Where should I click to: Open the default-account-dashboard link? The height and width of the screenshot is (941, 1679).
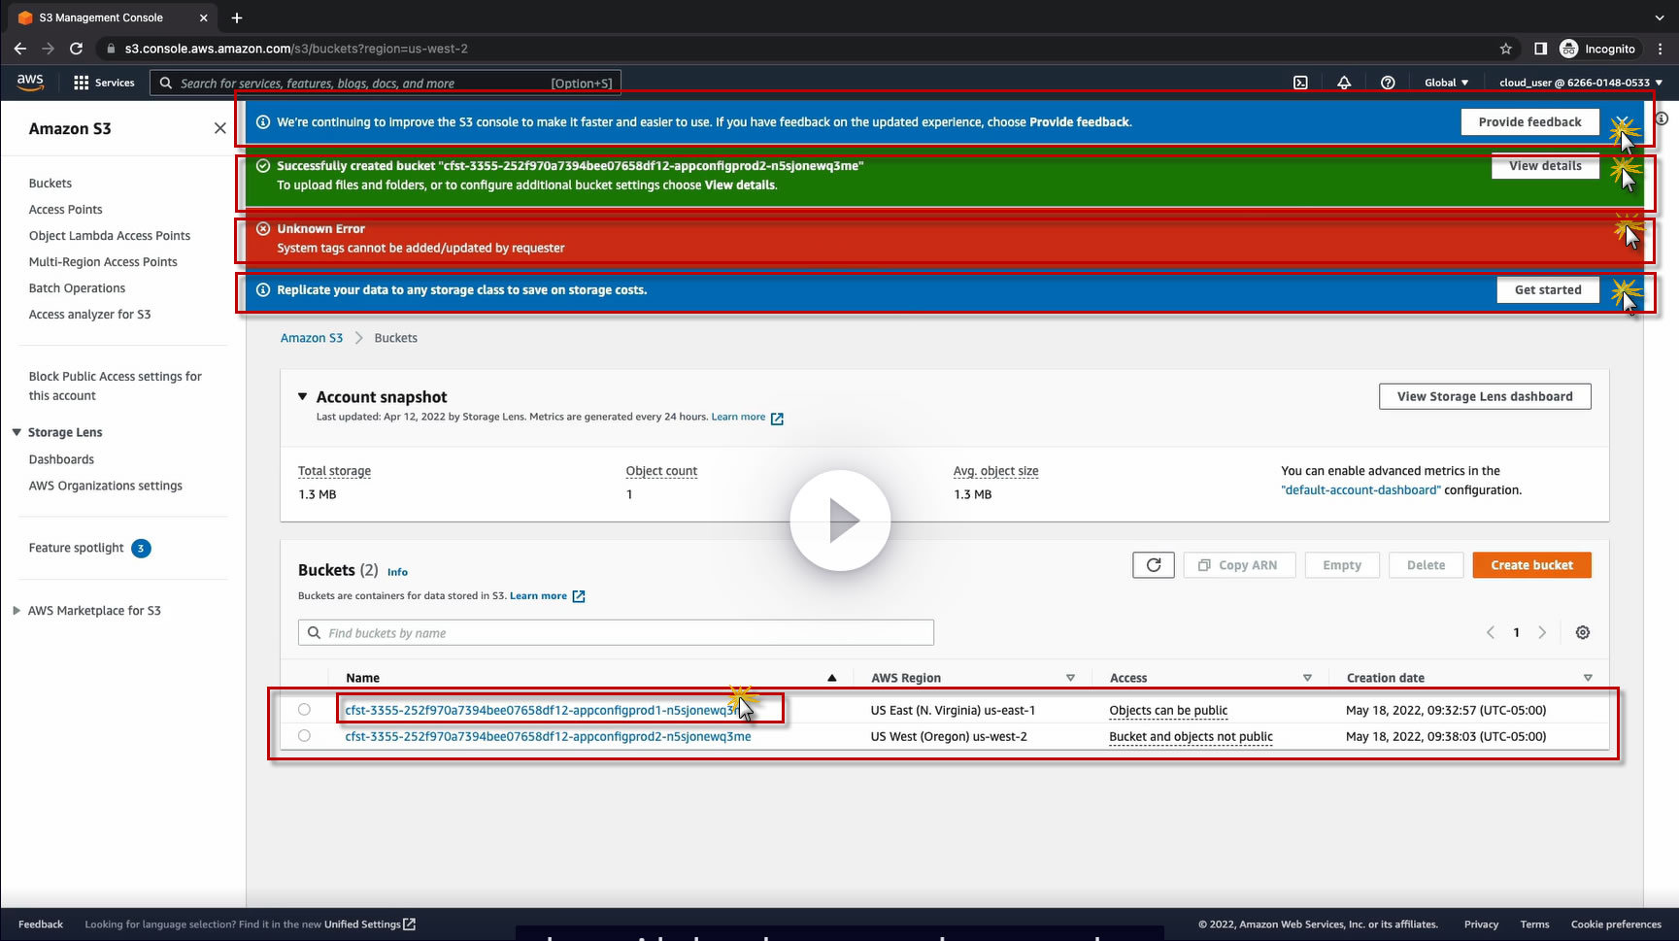coord(1360,490)
